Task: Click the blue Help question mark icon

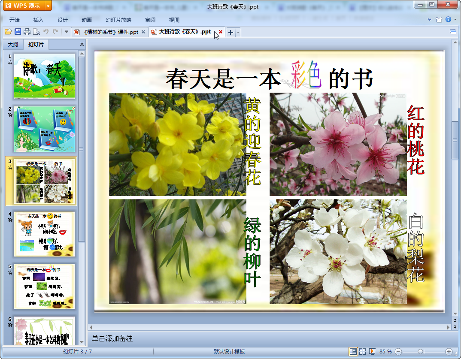Action: [x=448, y=20]
